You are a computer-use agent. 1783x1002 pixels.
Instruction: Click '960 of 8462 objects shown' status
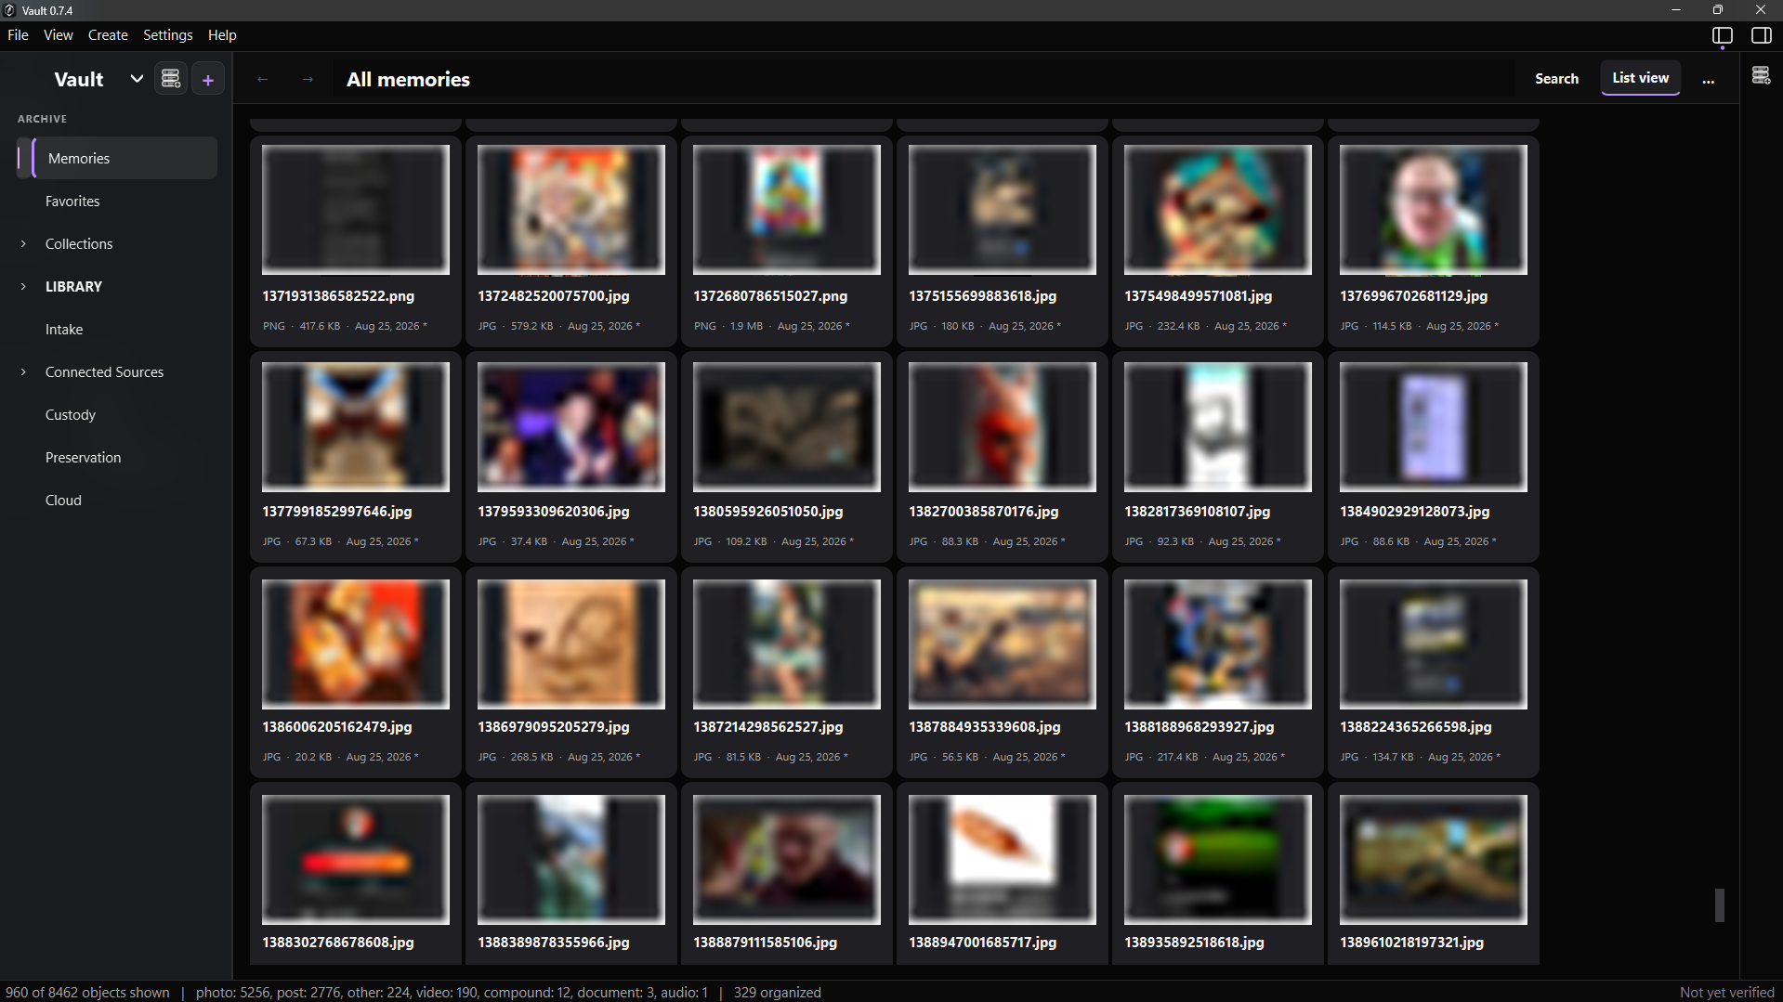[87, 992]
